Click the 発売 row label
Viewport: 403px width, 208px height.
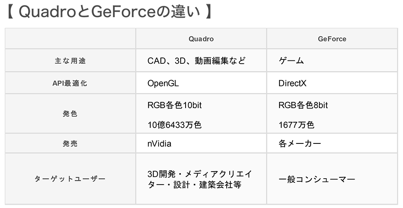[70, 143]
